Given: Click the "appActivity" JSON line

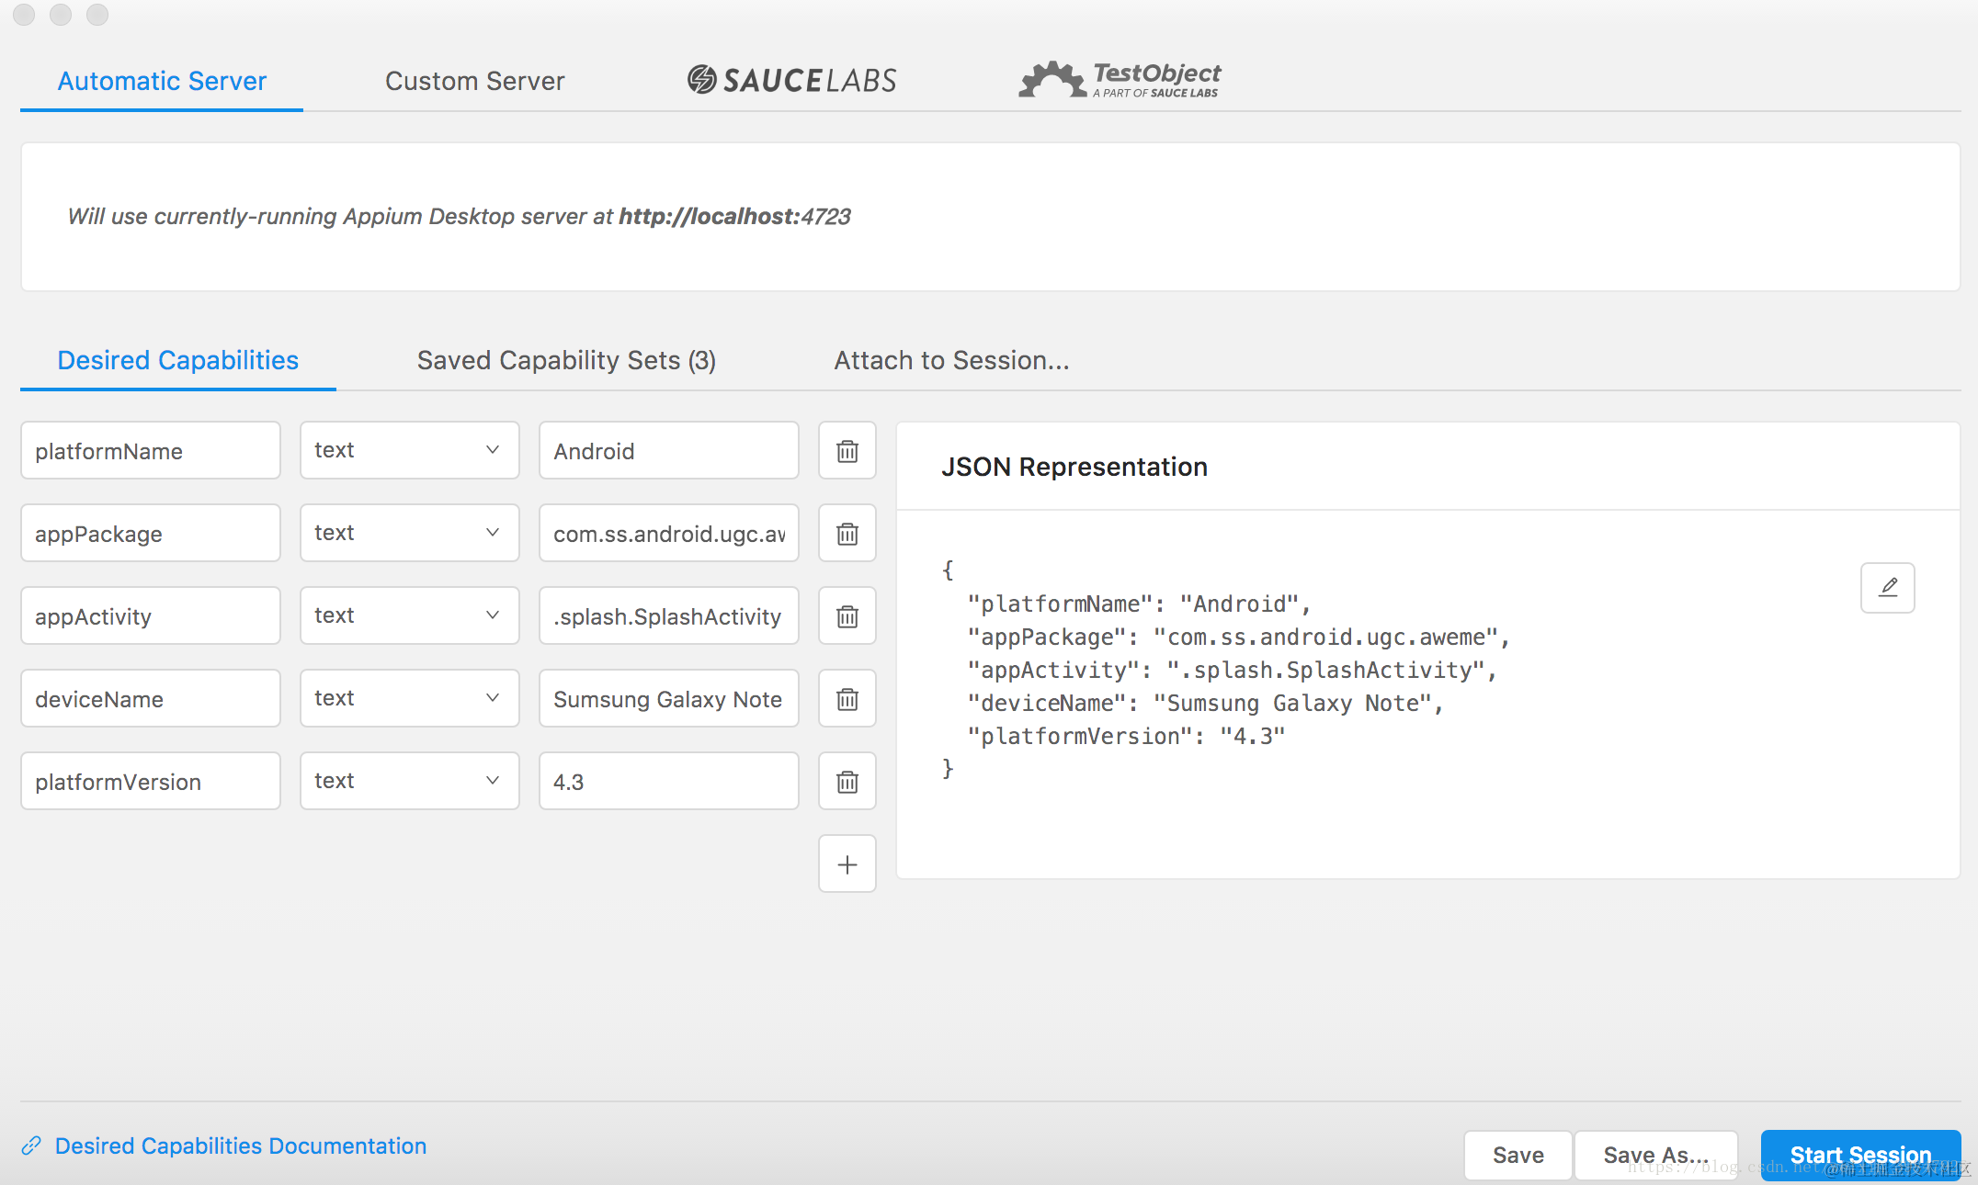Looking at the screenshot, I should 1232,670.
